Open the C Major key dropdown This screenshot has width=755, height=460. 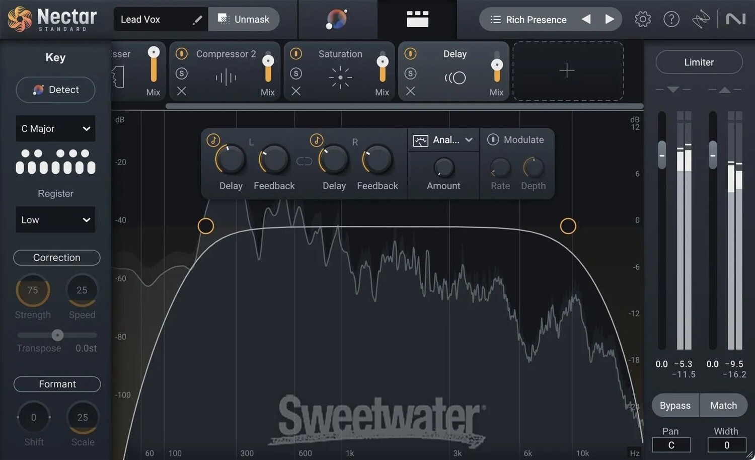coord(55,129)
